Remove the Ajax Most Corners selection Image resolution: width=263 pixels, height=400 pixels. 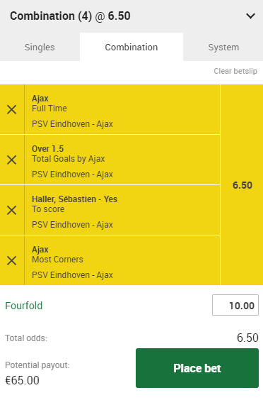(12, 261)
